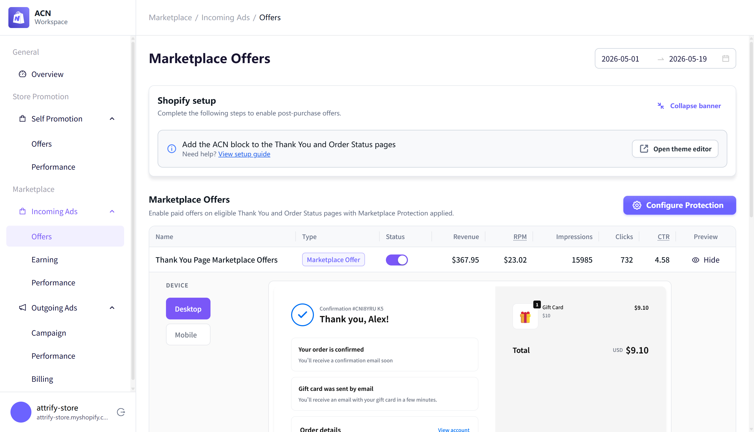Click the Impressions column header

point(574,236)
